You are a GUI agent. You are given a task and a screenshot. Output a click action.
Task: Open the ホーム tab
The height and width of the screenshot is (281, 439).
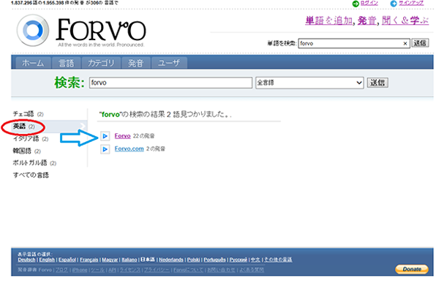(33, 63)
